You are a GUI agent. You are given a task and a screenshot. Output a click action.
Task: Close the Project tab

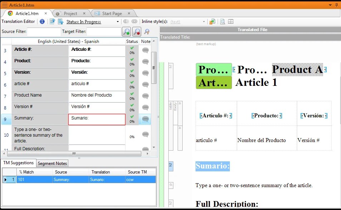pos(84,14)
